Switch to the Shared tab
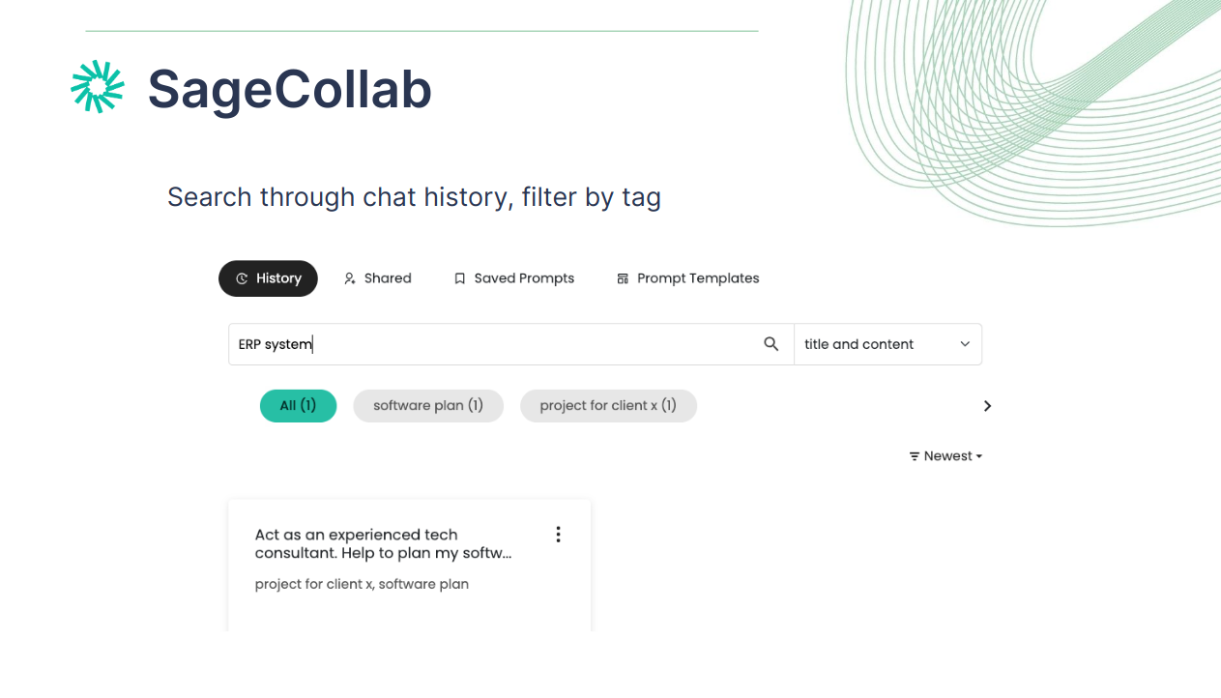The height and width of the screenshot is (698, 1221). [x=377, y=278]
